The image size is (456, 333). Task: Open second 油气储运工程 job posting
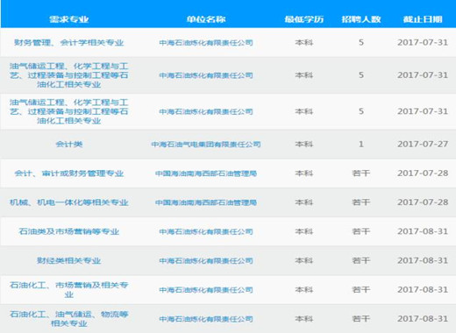pyautogui.click(x=69, y=111)
